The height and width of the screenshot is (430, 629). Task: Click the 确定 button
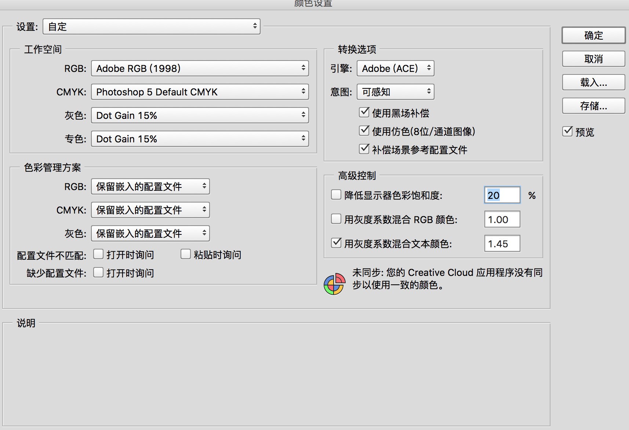click(593, 36)
